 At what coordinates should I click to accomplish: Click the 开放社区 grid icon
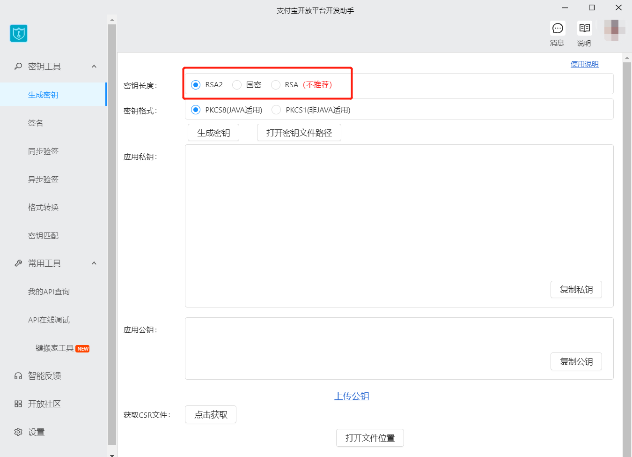[18, 404]
